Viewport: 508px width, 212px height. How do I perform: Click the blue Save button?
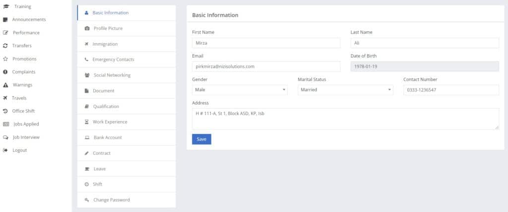click(x=201, y=139)
